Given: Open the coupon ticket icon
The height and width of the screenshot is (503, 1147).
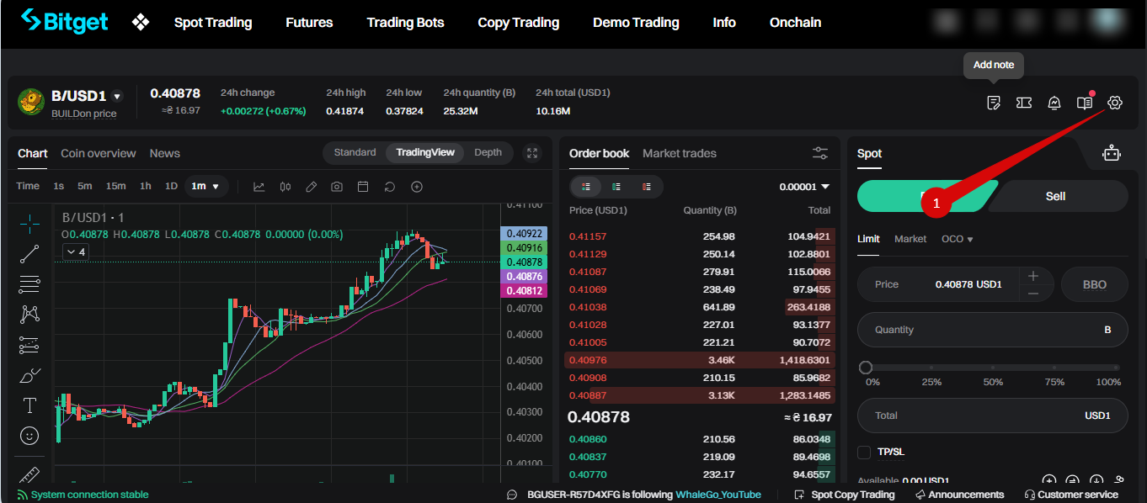Looking at the screenshot, I should 1024,103.
